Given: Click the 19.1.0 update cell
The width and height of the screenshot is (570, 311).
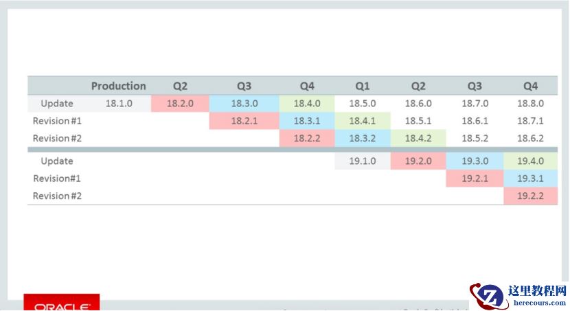Looking at the screenshot, I should click(x=363, y=161).
